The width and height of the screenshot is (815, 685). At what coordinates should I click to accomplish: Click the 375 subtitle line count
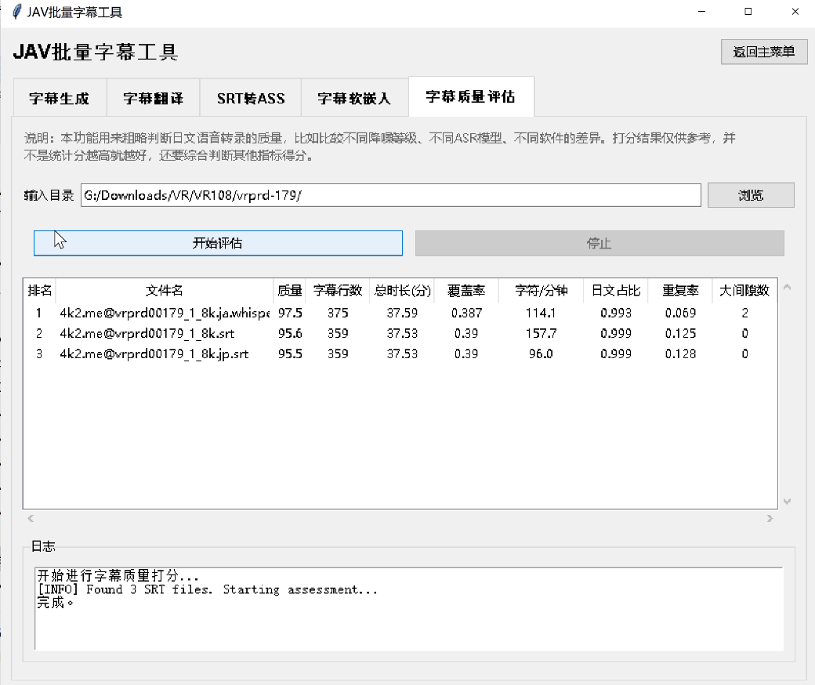click(338, 313)
